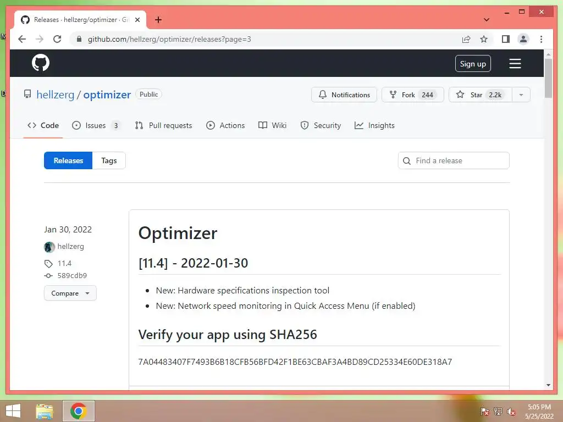This screenshot has height=422, width=563.
Task: Click the Chrome taskbar icon
Action: coord(79,411)
